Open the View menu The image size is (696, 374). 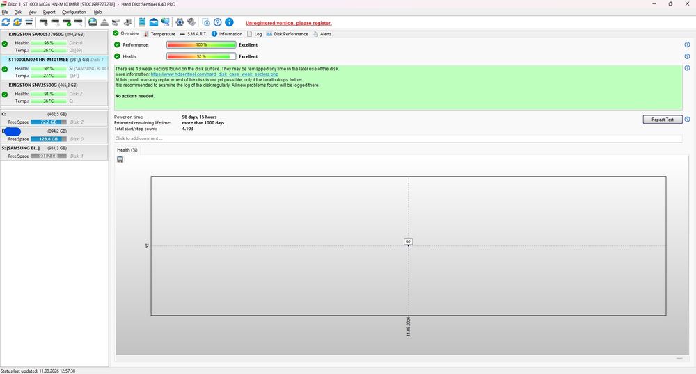pyautogui.click(x=33, y=12)
